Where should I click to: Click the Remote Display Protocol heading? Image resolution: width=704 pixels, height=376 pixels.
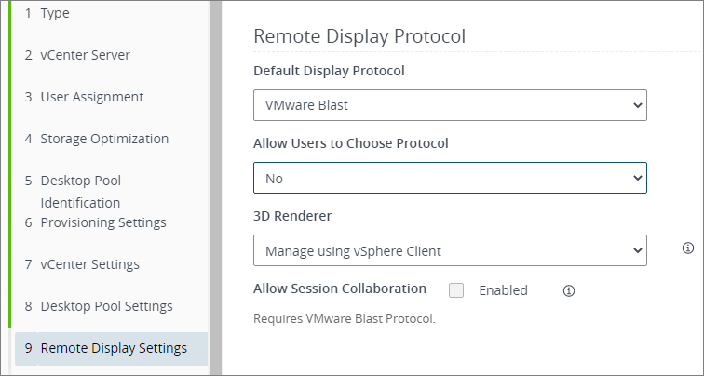(x=359, y=36)
